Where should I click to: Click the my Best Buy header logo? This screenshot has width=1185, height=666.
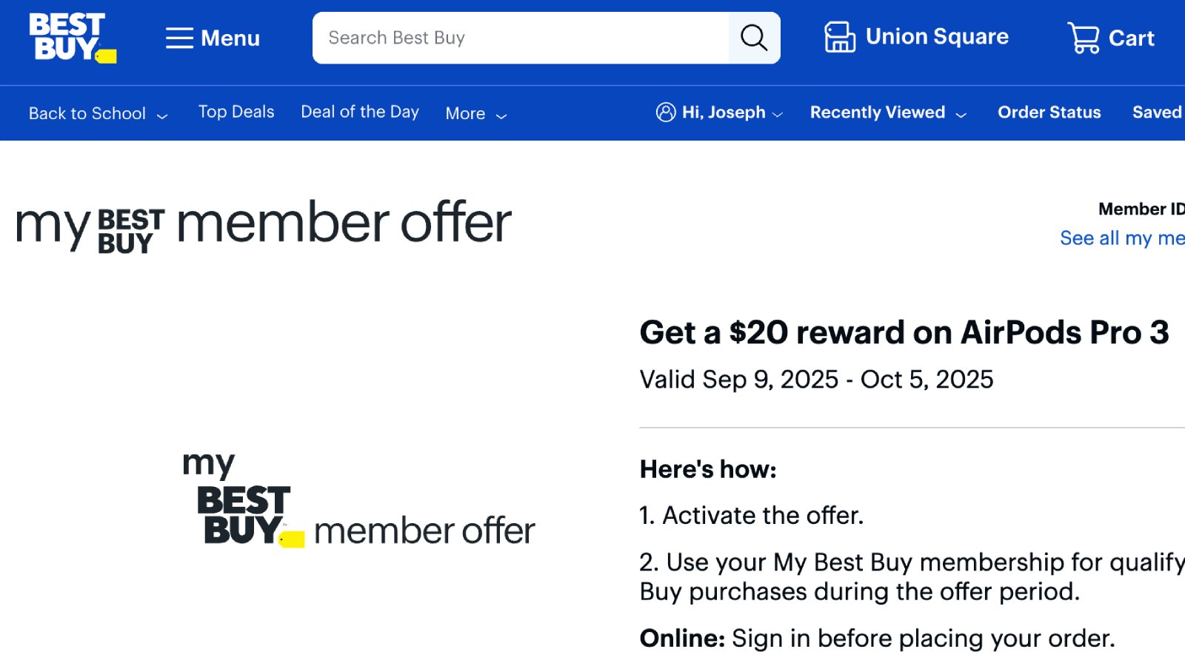pos(90,228)
